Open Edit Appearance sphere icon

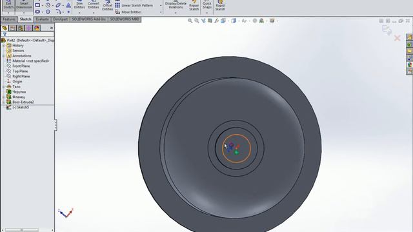255,21
